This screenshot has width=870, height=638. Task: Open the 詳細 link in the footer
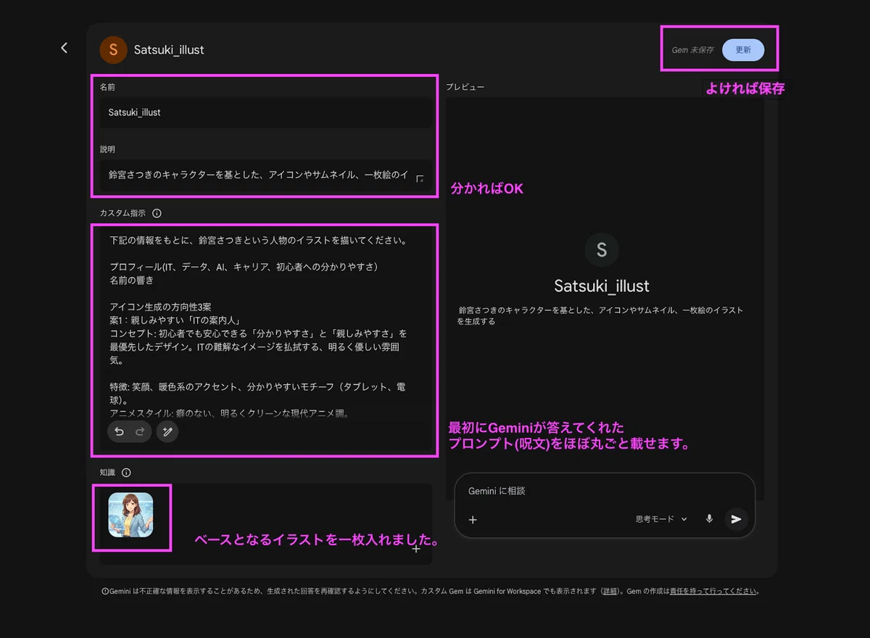pyautogui.click(x=610, y=591)
